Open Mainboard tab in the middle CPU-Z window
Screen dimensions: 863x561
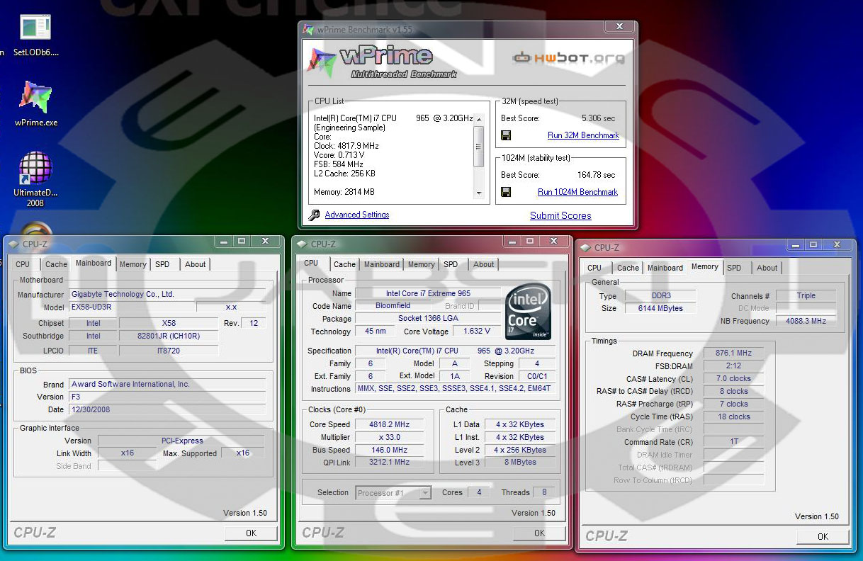(x=382, y=264)
